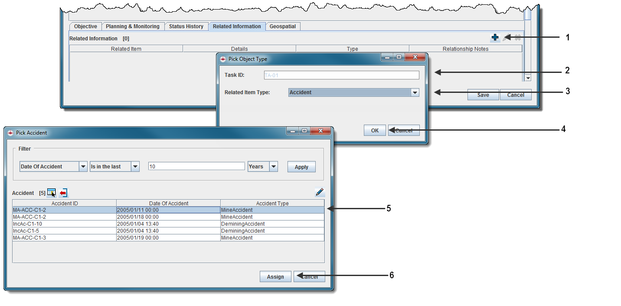
Task: Confirm with the OK button
Action: 375,130
